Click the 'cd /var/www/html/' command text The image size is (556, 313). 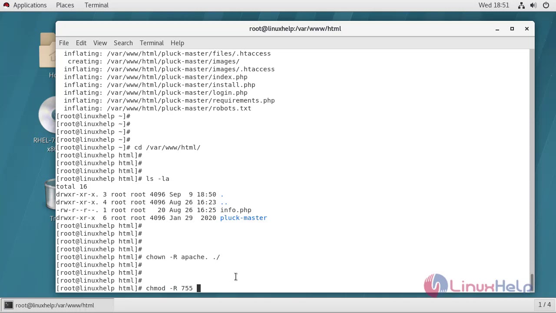167,147
